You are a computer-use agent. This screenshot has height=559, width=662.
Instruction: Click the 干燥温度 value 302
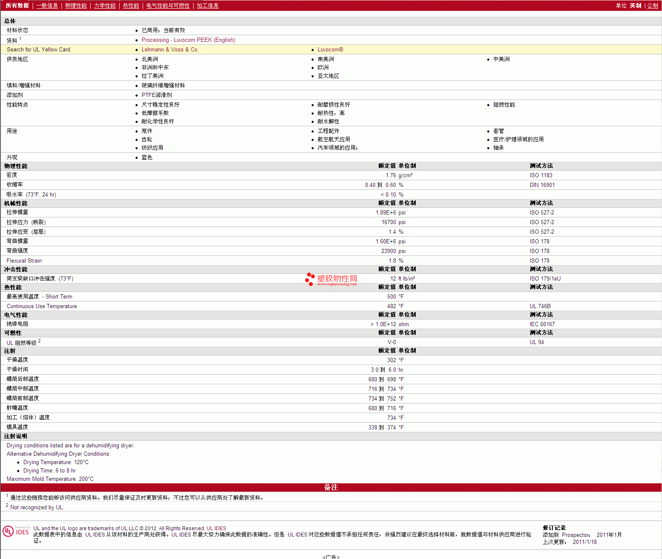coord(391,360)
